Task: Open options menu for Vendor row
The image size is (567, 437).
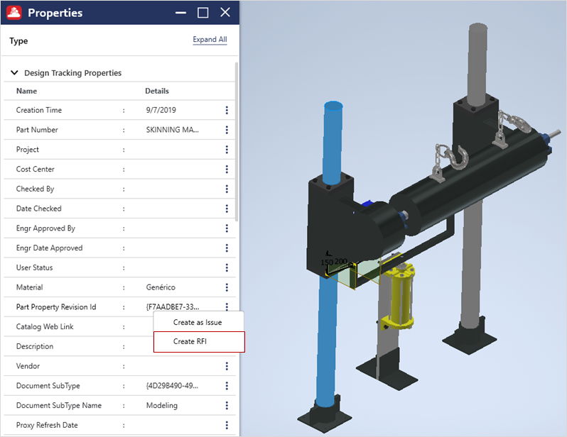Action: coord(227,366)
